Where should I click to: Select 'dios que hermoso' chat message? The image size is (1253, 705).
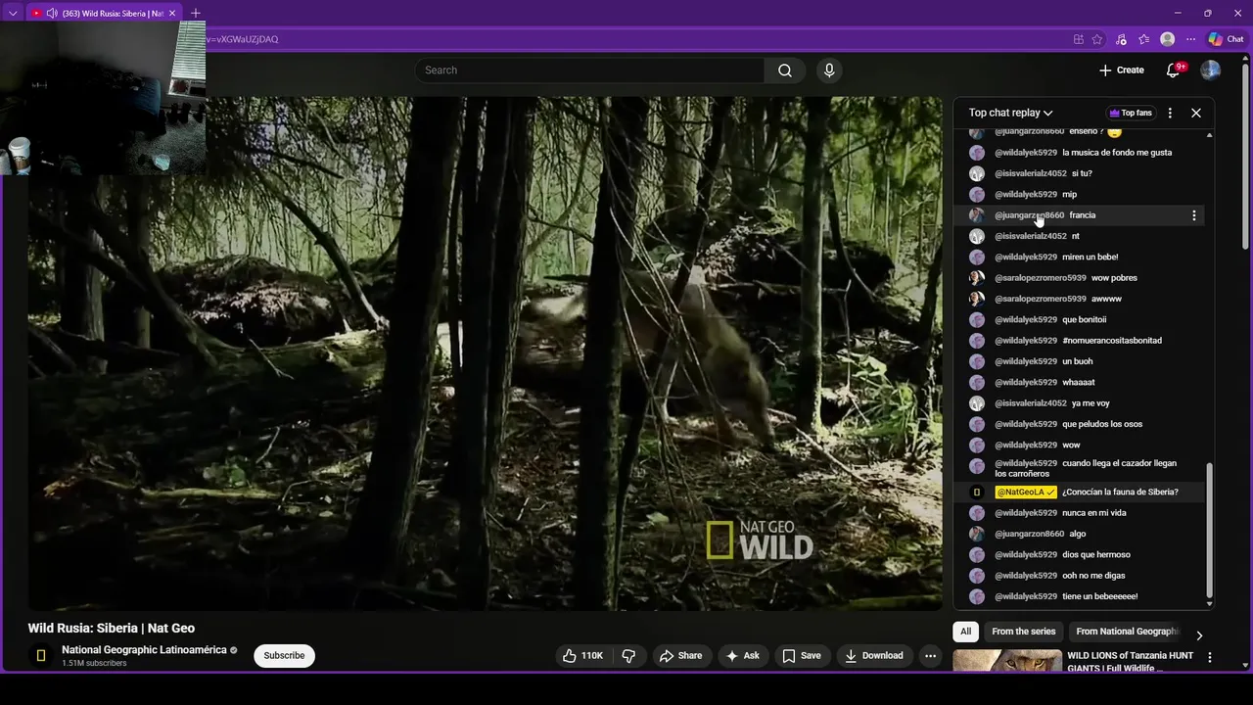pos(1096,555)
